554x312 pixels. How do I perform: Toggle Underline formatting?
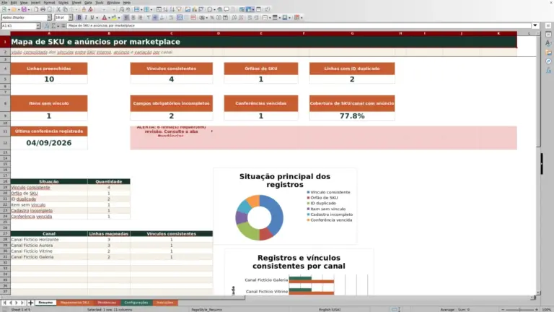pos(92,17)
